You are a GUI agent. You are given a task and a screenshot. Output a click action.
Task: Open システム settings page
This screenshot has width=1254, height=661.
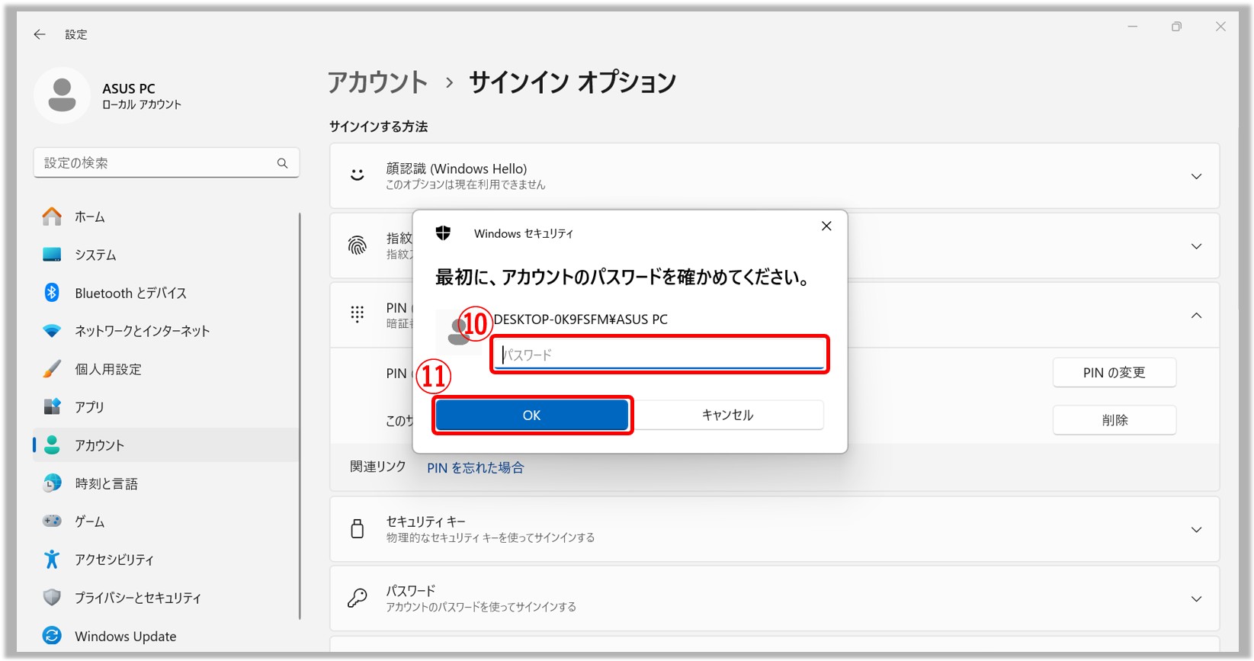point(166,255)
